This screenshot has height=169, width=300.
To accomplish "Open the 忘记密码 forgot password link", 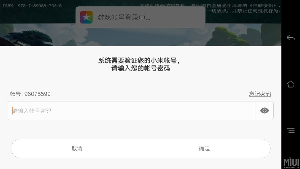I will (260, 94).
